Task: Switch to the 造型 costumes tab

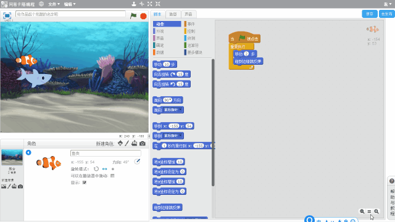Action: [173, 14]
